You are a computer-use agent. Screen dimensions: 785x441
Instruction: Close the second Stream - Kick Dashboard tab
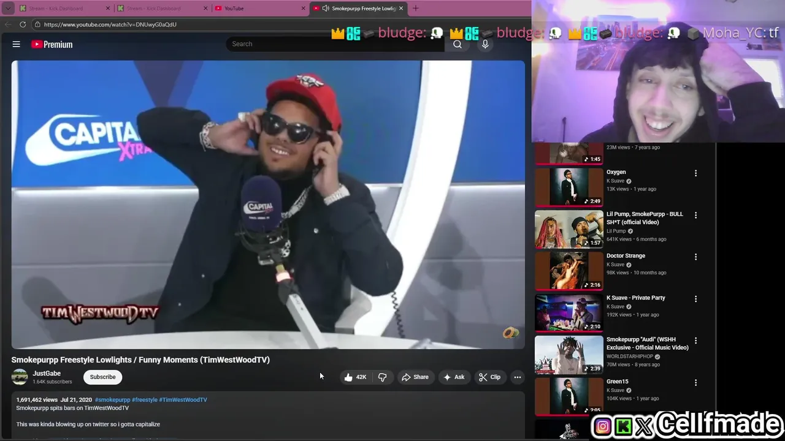click(205, 9)
